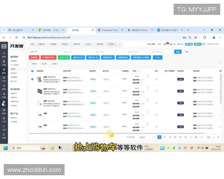The image size is (224, 179).
Task: Go to pagination page 2
Action: [x=165, y=137]
